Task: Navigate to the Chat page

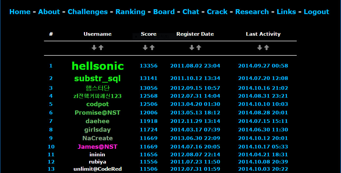Action: [191, 12]
